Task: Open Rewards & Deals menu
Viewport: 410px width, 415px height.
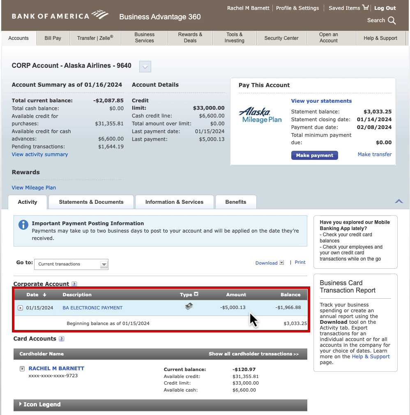Action: click(190, 37)
